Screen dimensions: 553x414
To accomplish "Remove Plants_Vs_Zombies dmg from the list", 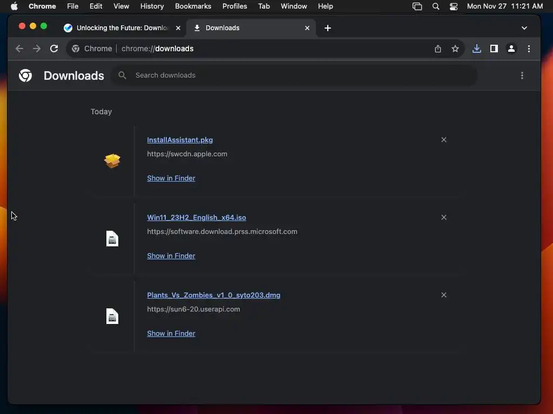I will point(444,295).
